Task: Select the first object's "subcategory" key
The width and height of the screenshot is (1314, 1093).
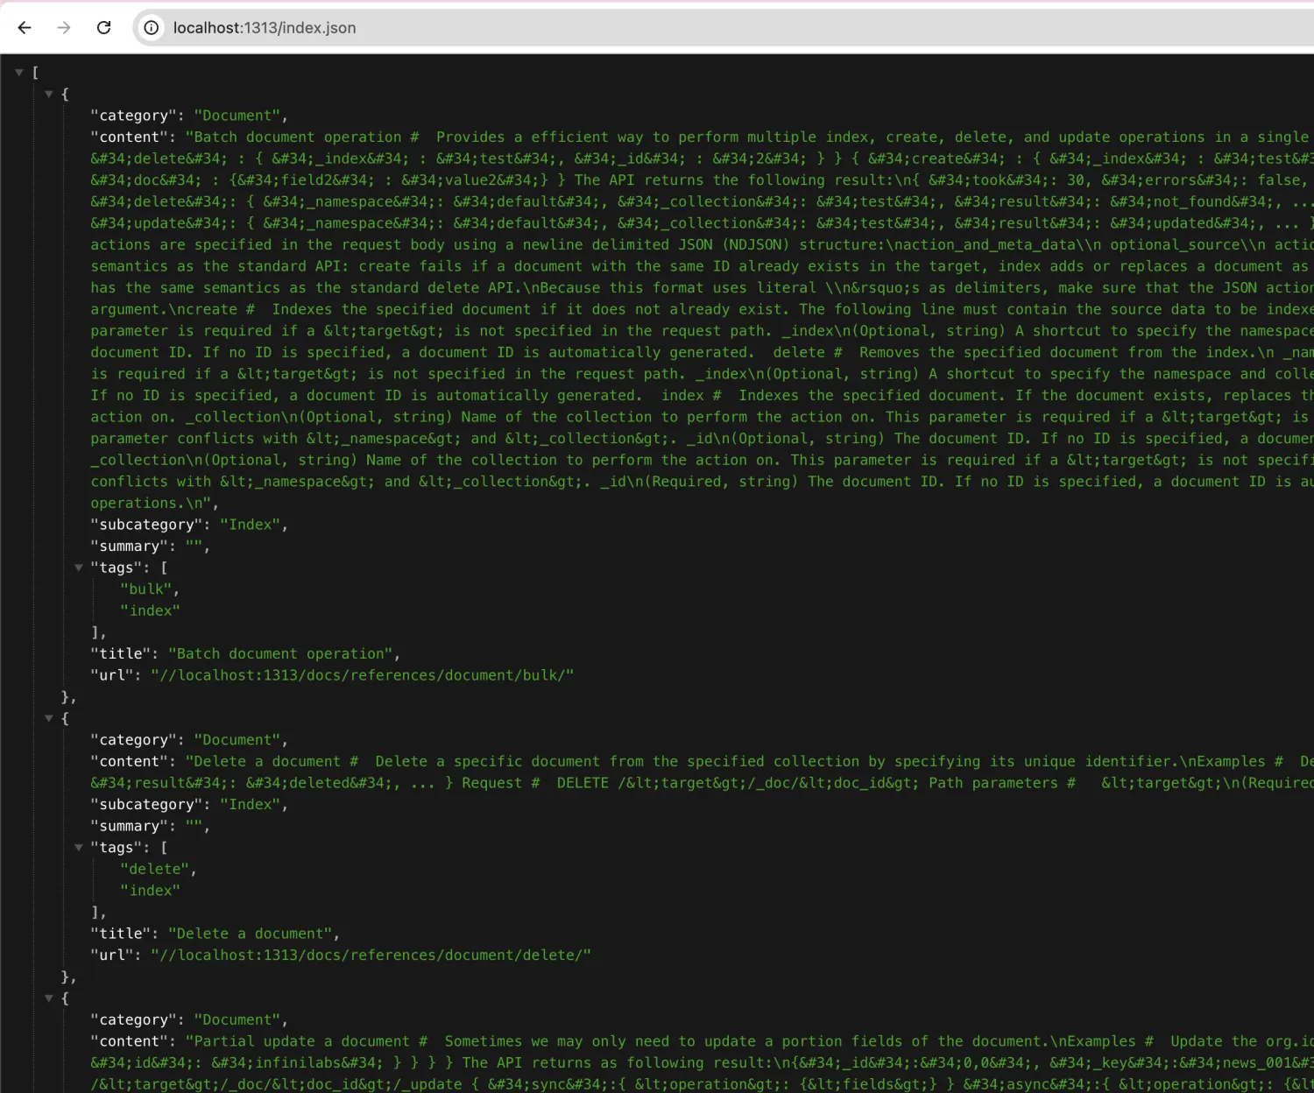Action: tap(146, 525)
